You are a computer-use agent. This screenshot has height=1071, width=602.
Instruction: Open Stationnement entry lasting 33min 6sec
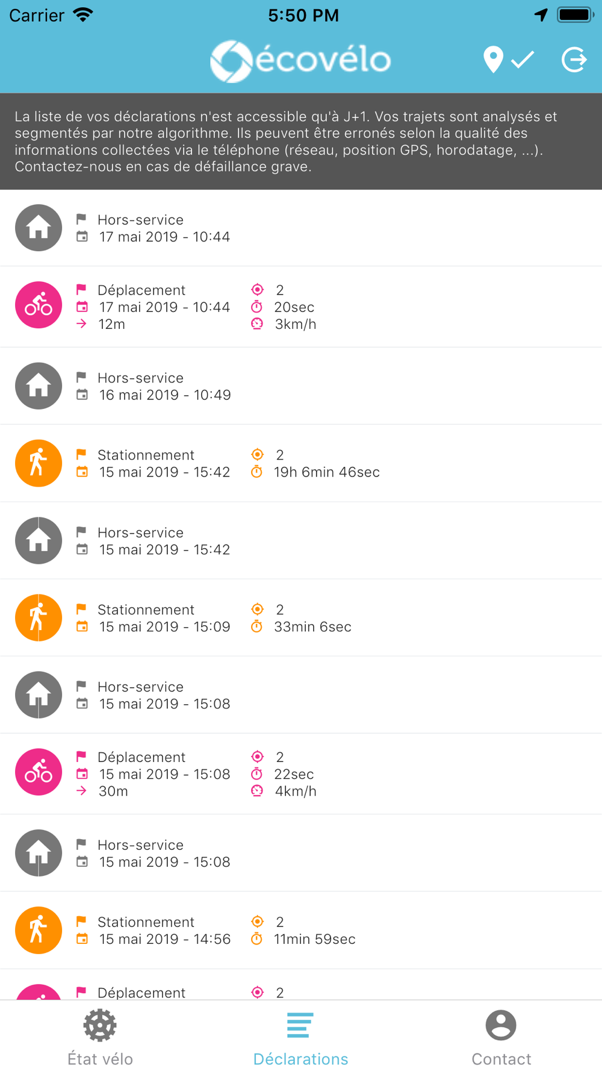click(x=301, y=618)
